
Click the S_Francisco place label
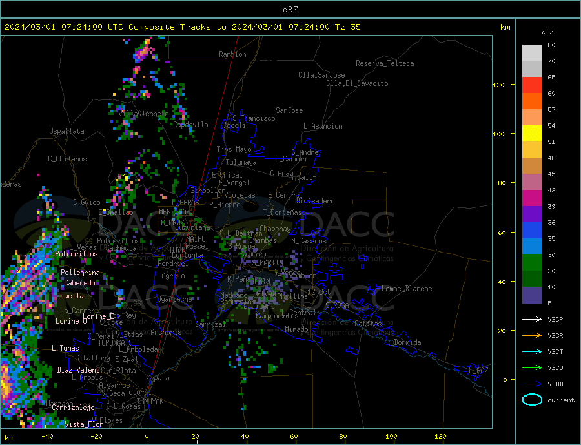coord(254,118)
